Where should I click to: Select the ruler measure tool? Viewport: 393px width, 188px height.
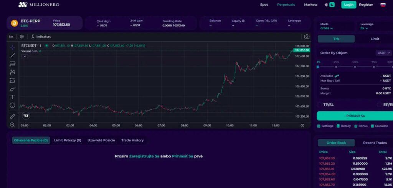12,116
